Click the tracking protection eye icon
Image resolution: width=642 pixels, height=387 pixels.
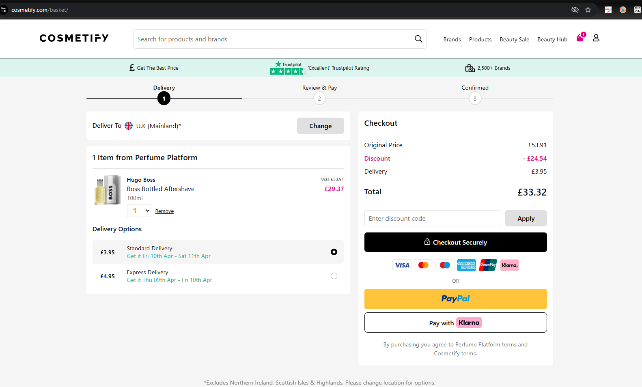tap(575, 10)
